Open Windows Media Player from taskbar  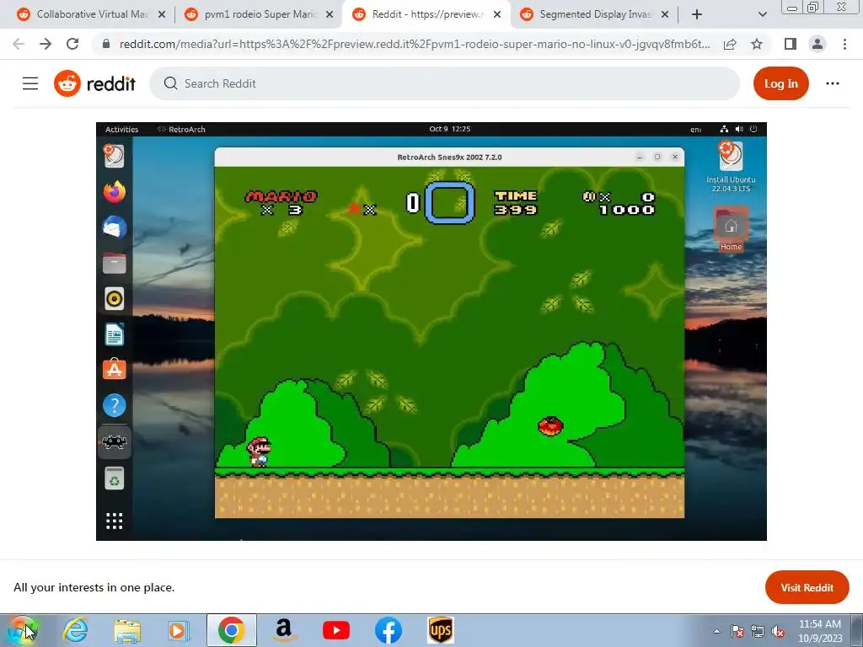pos(179,630)
